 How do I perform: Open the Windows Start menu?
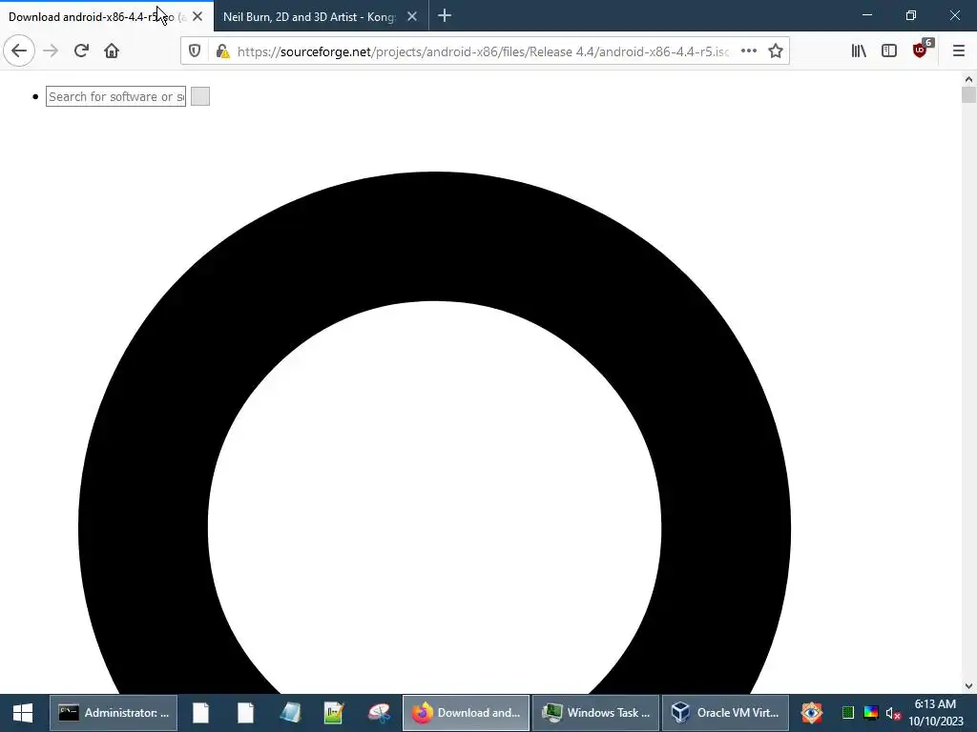click(x=23, y=713)
